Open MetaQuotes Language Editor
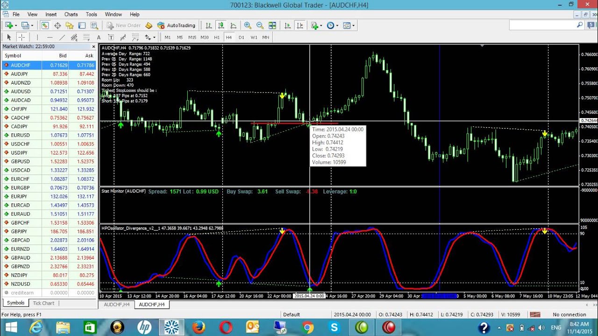Image resolution: width=598 pixels, height=336 pixels. 149,26
